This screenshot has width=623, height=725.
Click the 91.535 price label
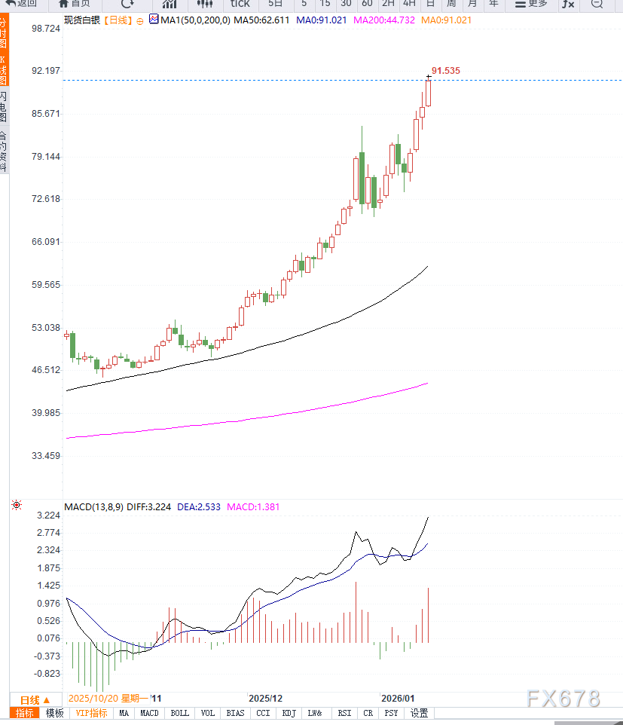pos(446,71)
